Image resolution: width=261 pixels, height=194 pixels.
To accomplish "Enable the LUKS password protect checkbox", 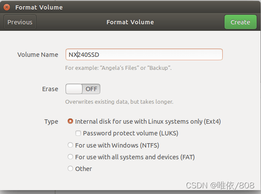I will [78, 133].
